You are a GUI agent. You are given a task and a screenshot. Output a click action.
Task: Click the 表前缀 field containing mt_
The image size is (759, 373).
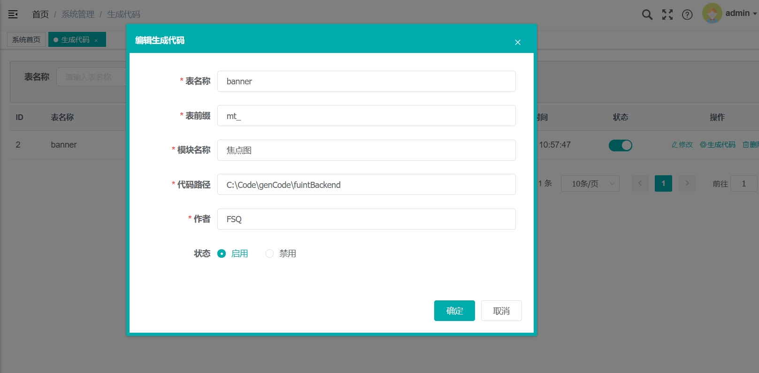tap(367, 116)
